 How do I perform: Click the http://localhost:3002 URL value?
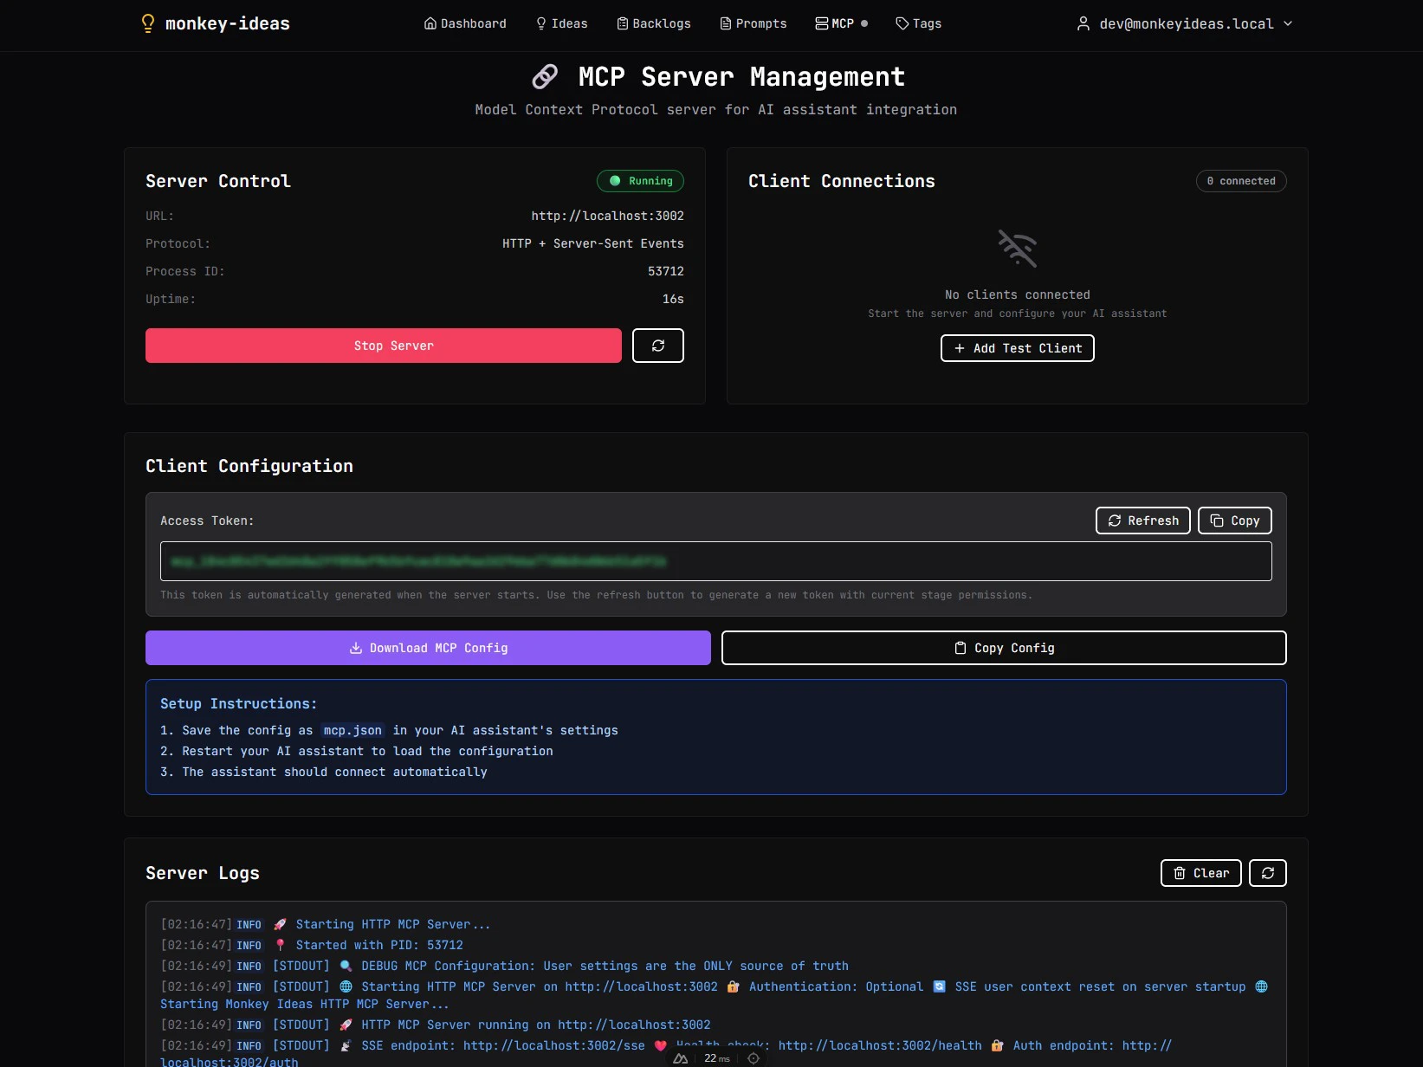(x=608, y=216)
